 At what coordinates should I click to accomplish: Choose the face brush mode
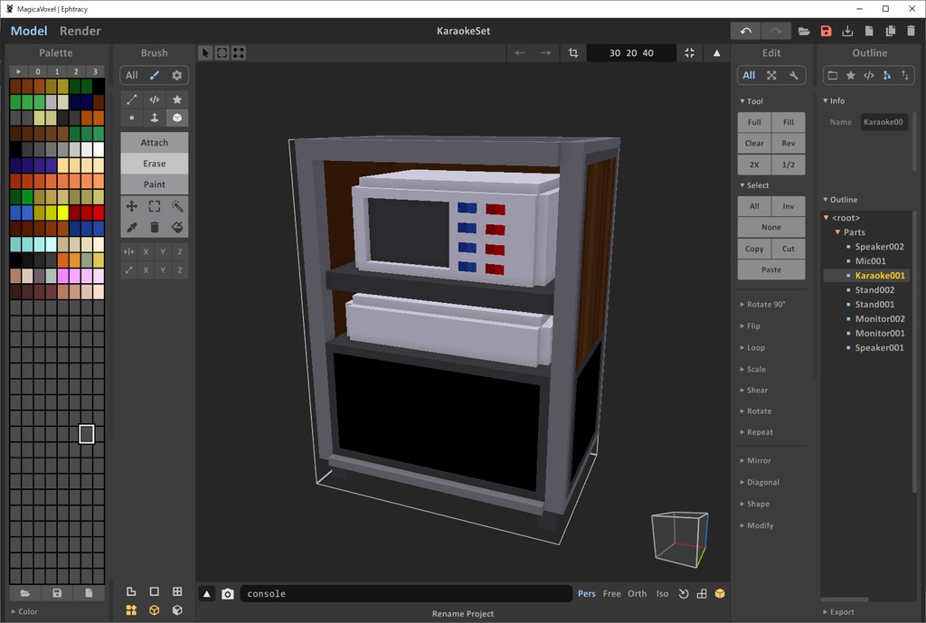(154, 118)
